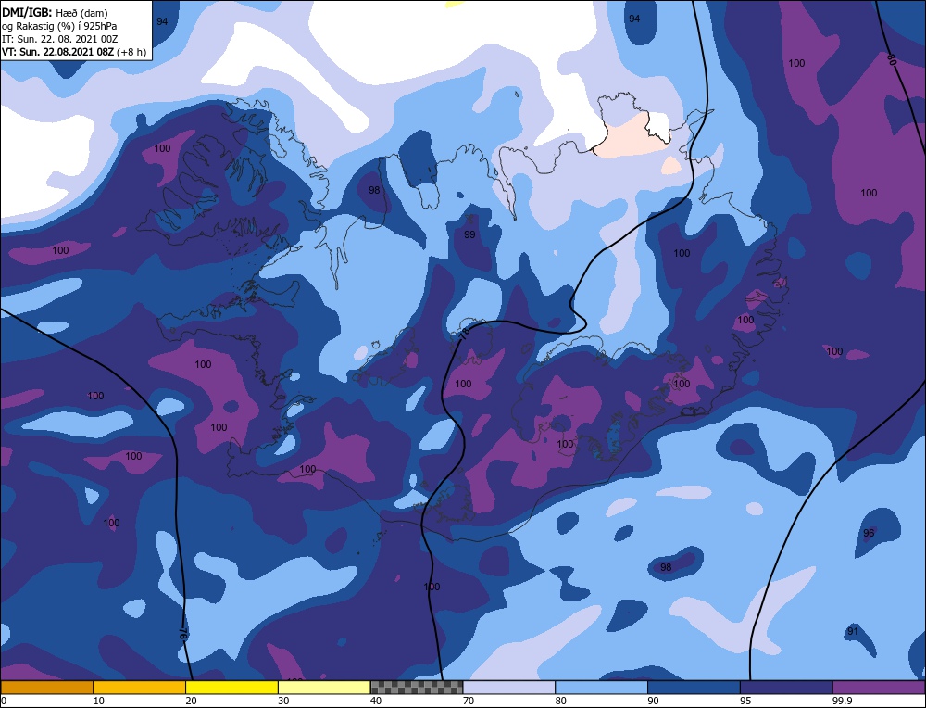Select the lavender 70–80 legend swatch
926x708 pixels.
pyautogui.click(x=509, y=687)
